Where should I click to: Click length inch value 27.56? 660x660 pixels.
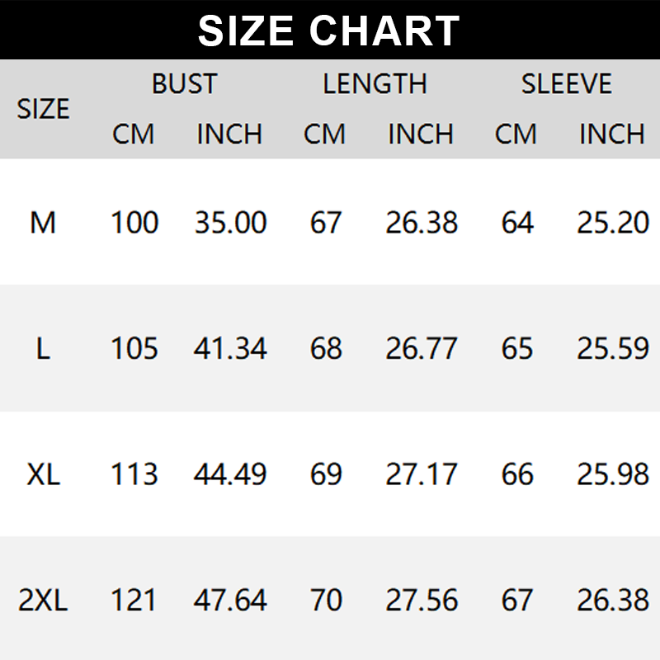click(422, 601)
